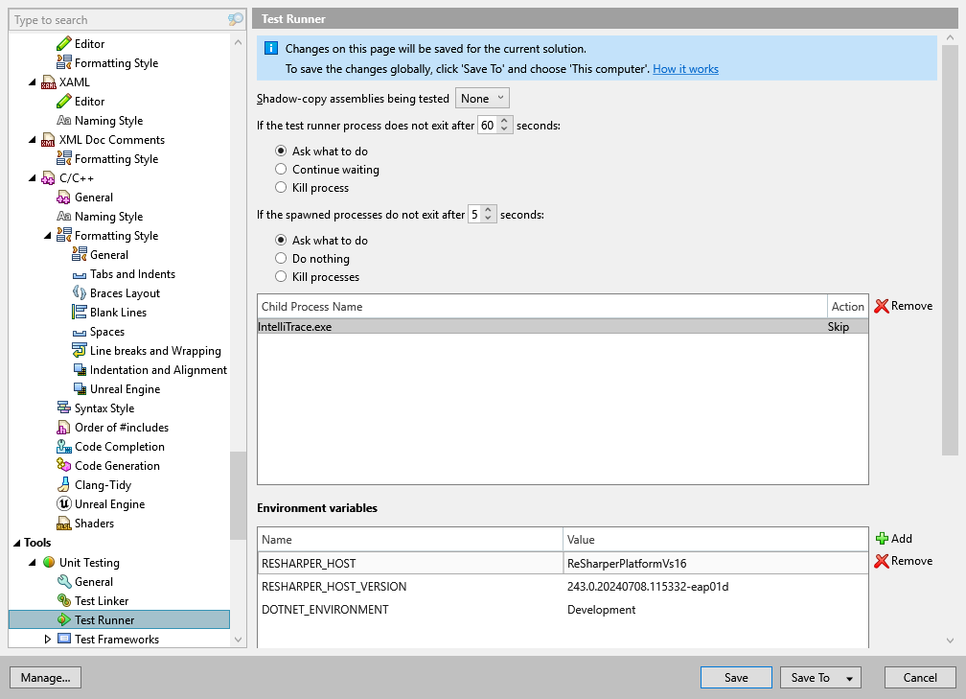Add a new environment variable
The width and height of the screenshot is (966, 699).
(893, 538)
